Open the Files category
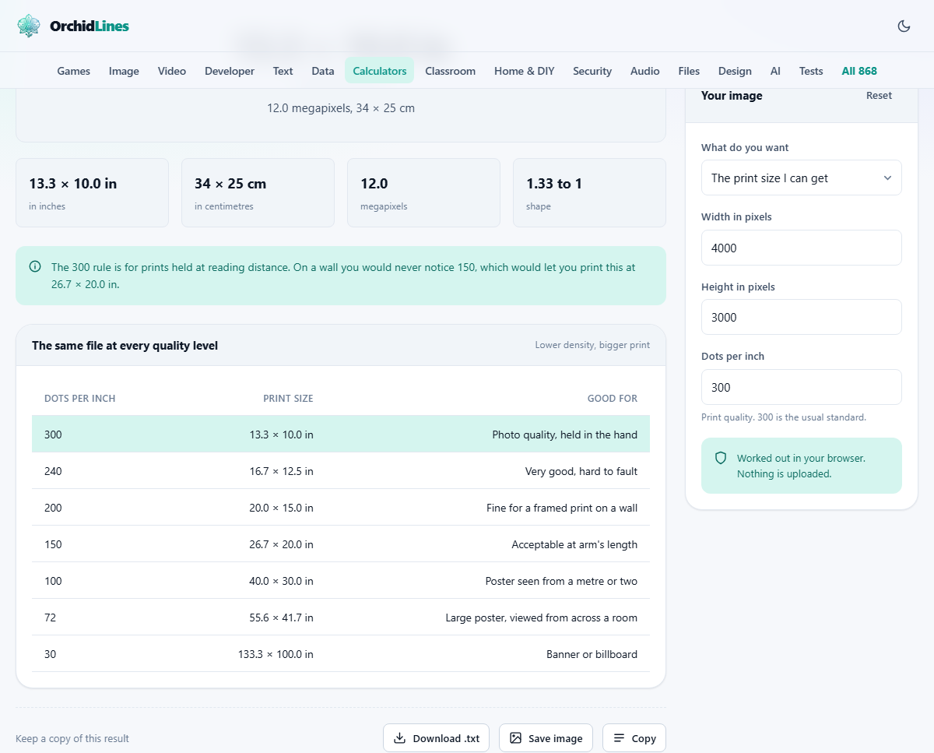 pos(689,71)
